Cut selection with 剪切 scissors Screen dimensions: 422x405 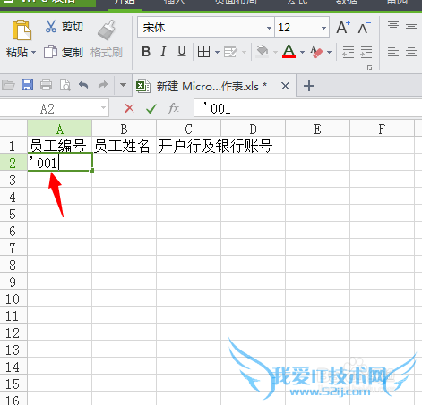click(x=64, y=27)
